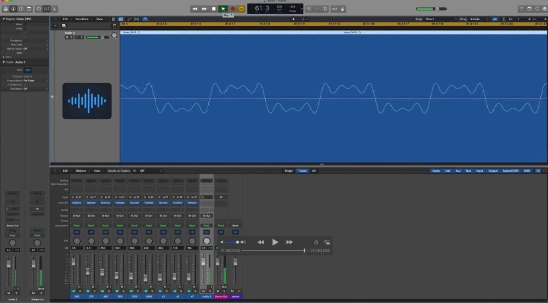
Task: Click the large Audio 3 track icon thumbnail
Action: 87,101
